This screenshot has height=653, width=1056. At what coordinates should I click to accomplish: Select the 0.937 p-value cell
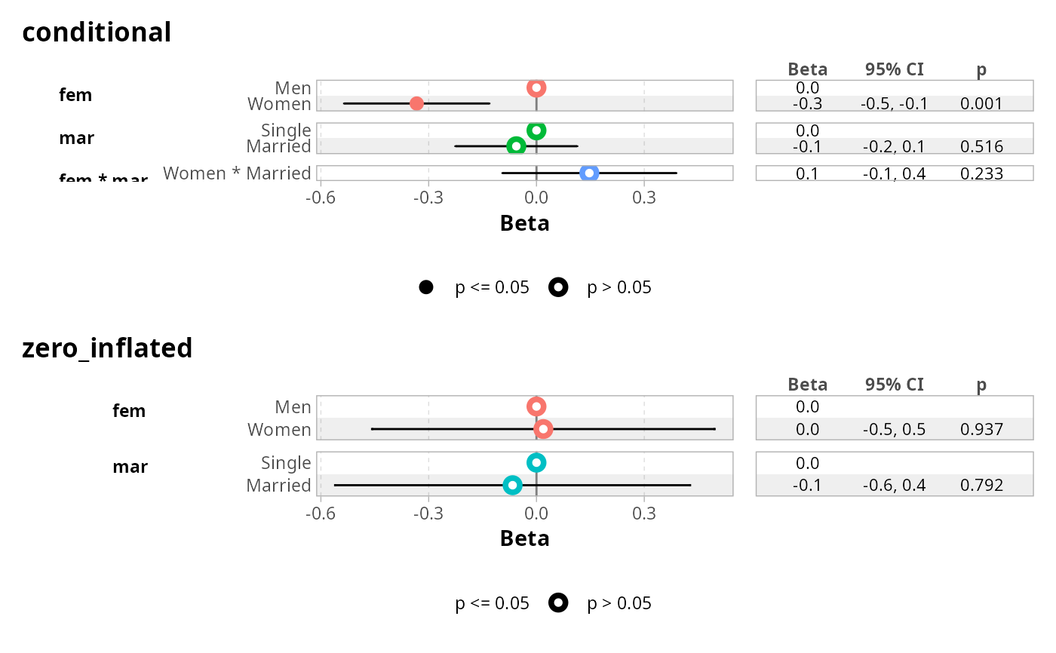(x=981, y=429)
